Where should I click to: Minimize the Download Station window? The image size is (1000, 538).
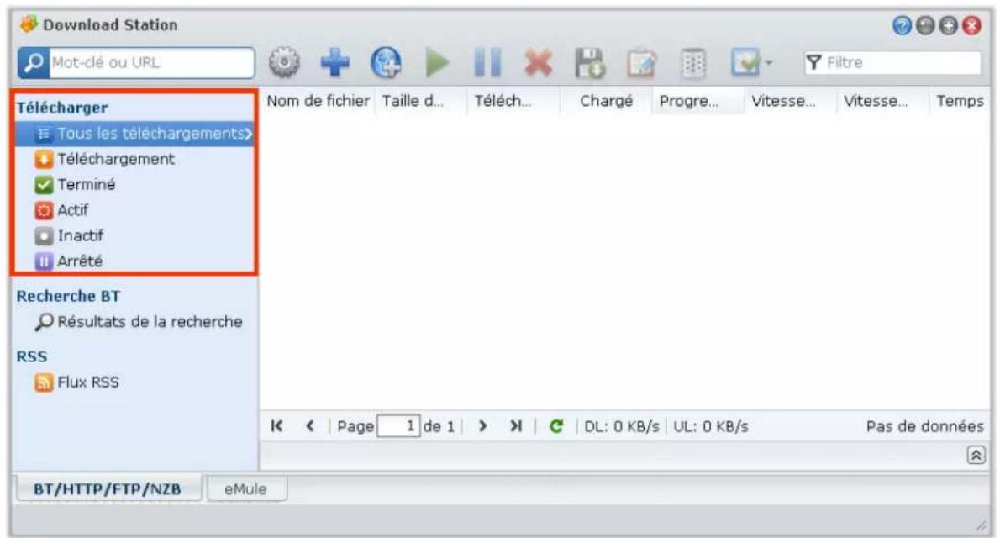point(925,25)
